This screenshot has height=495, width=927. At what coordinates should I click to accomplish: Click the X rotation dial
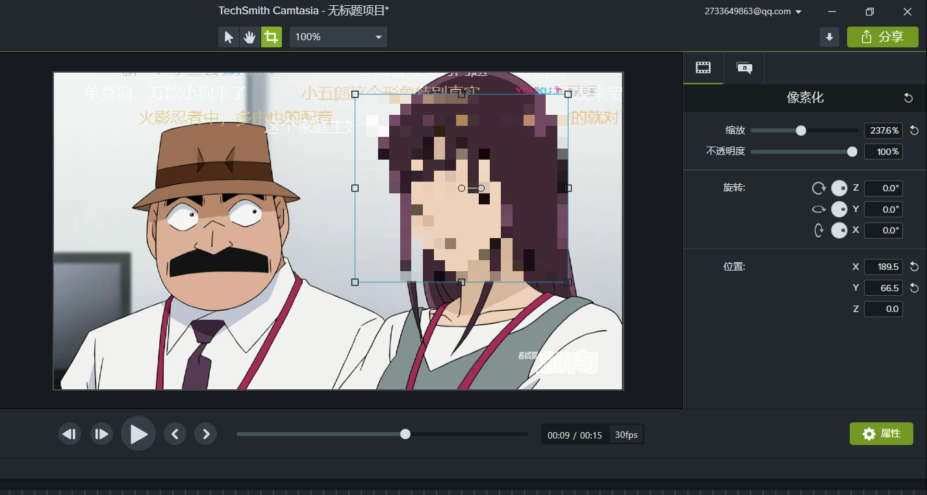point(839,230)
